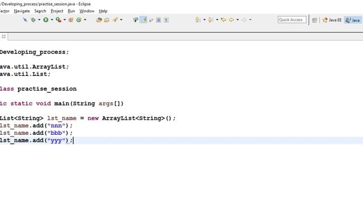Click the text "practise_session" in class declaration

47,89
